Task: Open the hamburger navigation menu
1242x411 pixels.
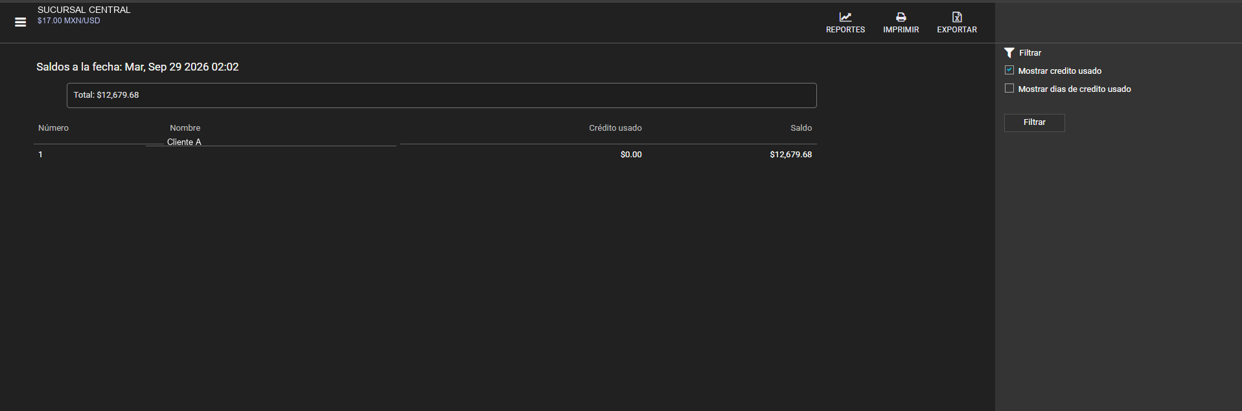Action: tap(21, 22)
